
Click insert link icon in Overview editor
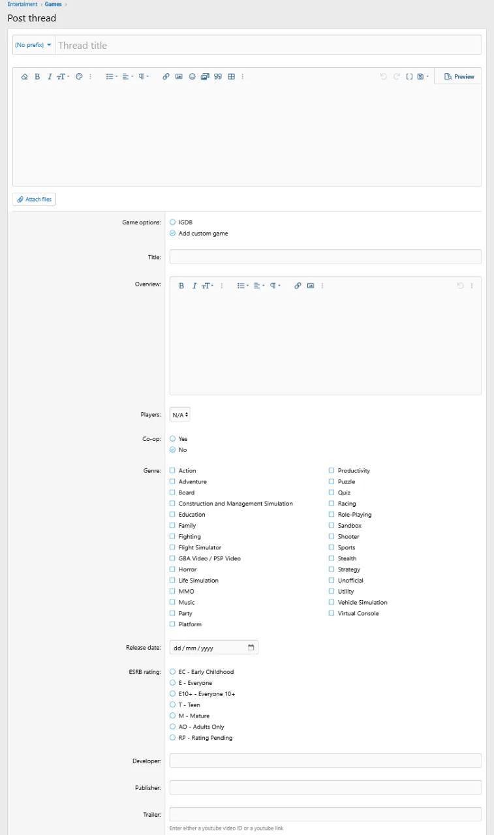pyautogui.click(x=298, y=286)
